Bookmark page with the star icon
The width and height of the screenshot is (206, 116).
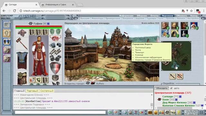tap(192, 11)
